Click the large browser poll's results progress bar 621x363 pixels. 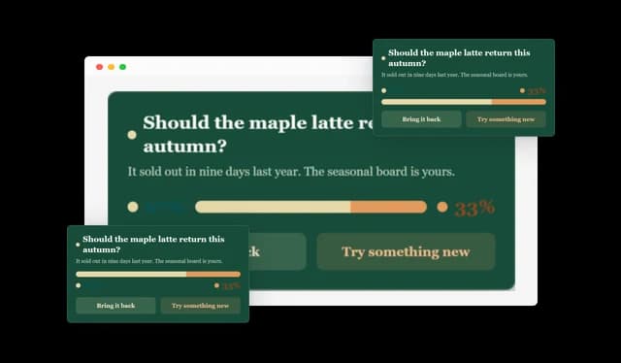click(310, 207)
